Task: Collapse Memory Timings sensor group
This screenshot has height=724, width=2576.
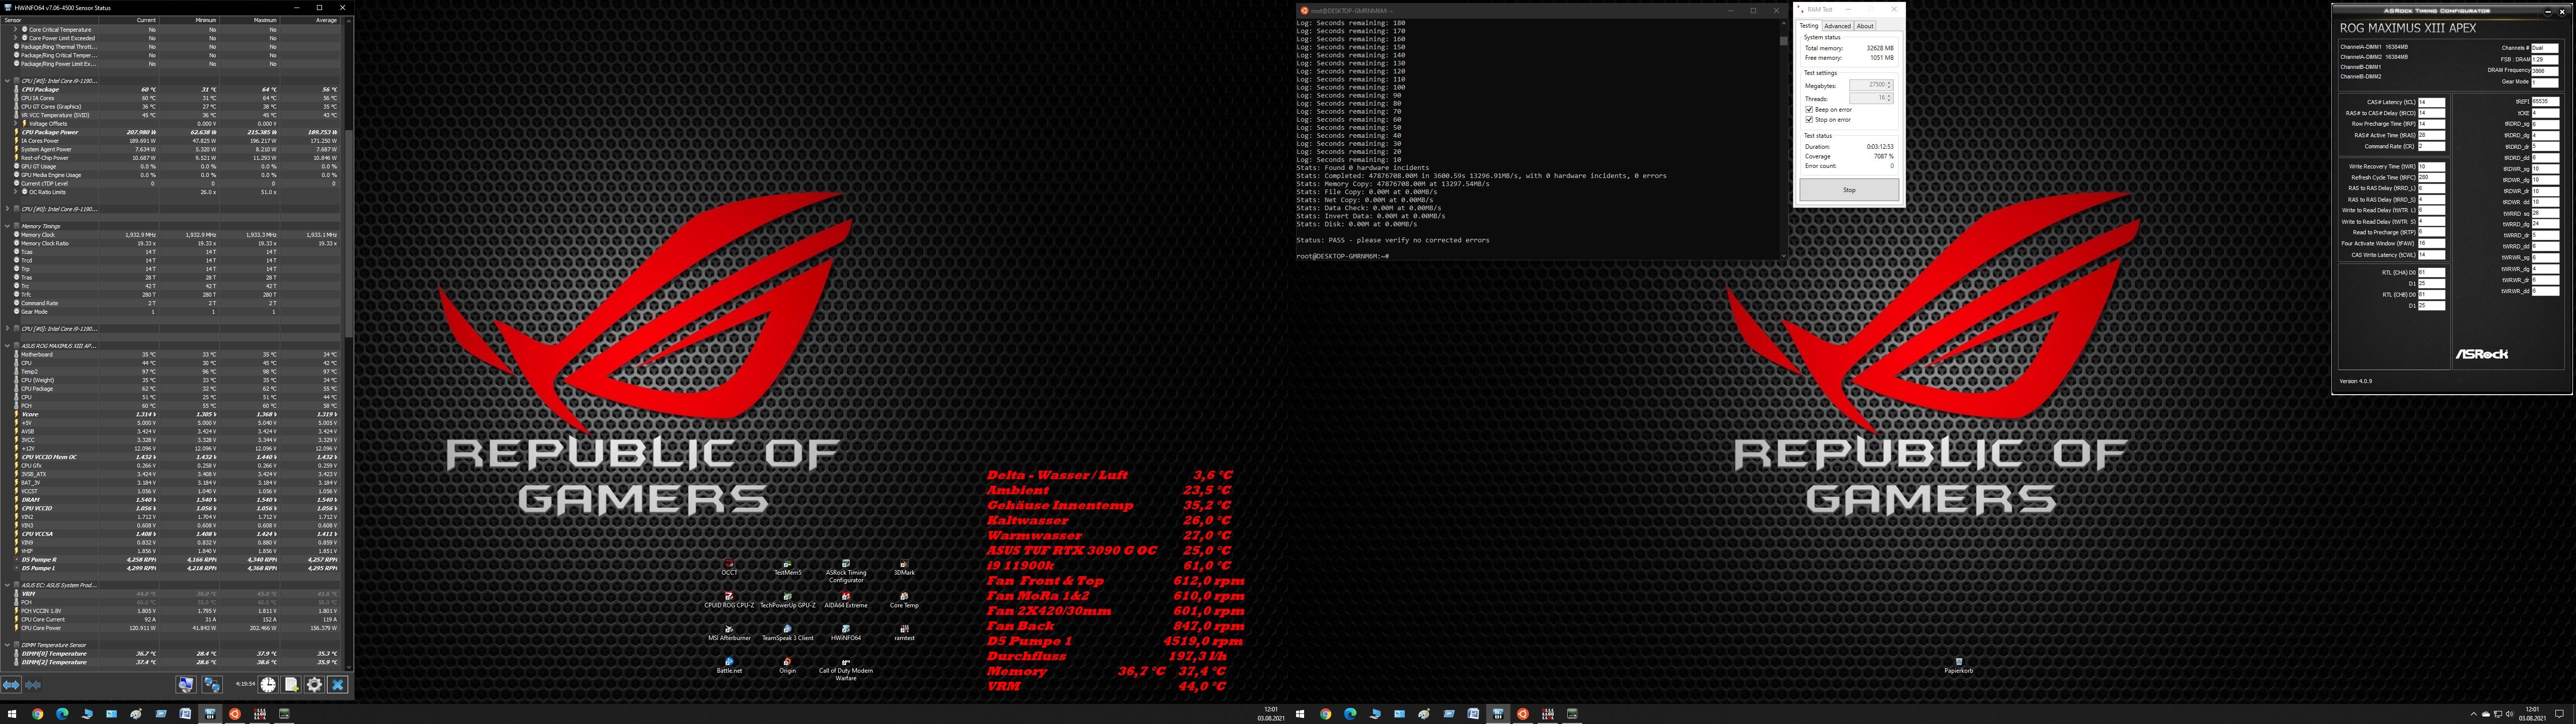Action: 7,226
